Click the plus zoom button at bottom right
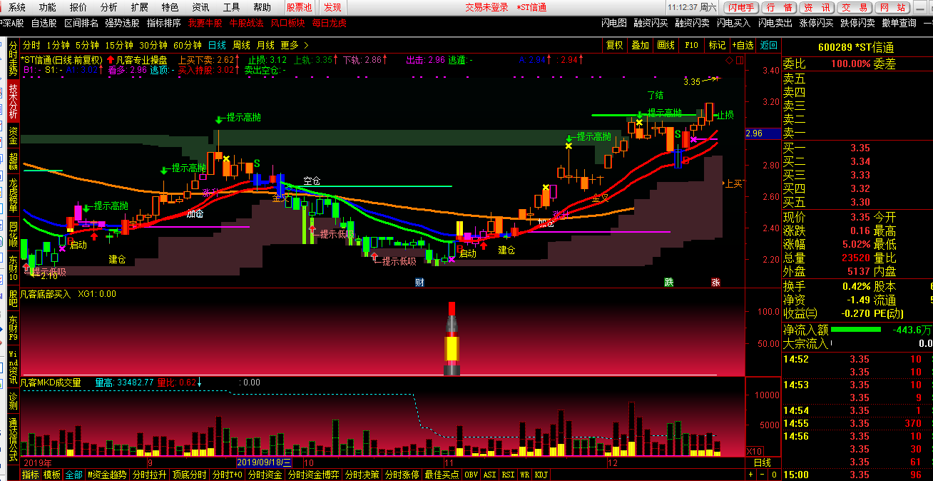 click(x=752, y=475)
